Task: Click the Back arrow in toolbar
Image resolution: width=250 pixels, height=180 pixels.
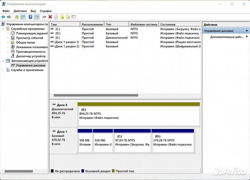Action: point(3,17)
